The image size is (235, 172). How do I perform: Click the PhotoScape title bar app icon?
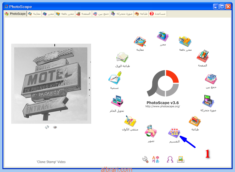[6, 6]
